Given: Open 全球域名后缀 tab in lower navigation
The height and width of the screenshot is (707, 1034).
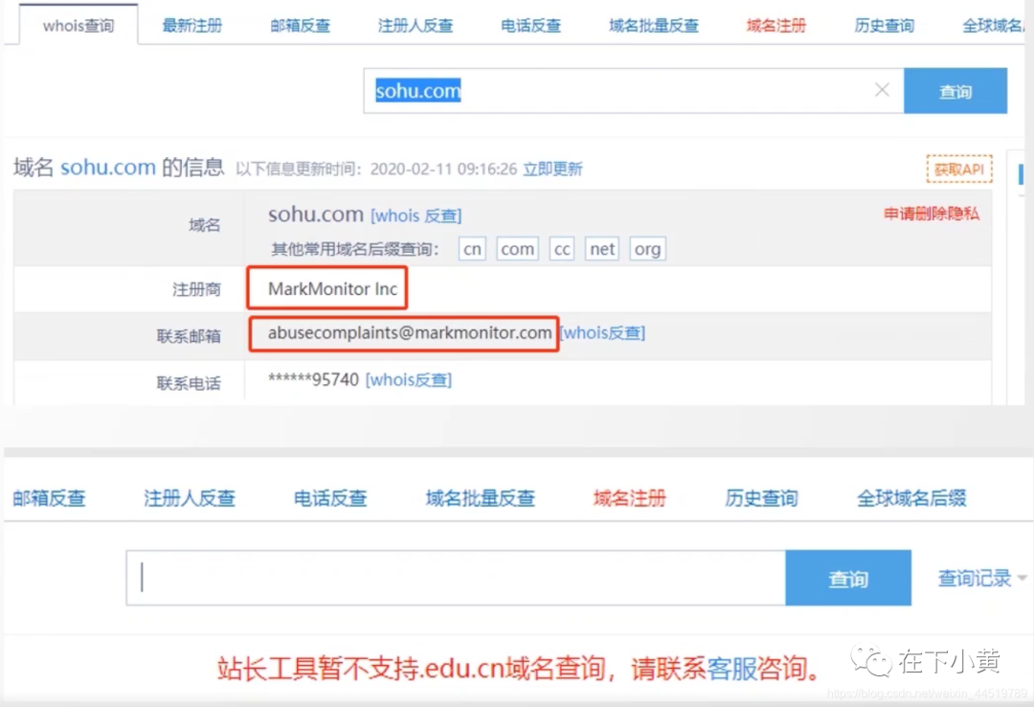Looking at the screenshot, I should tap(911, 498).
